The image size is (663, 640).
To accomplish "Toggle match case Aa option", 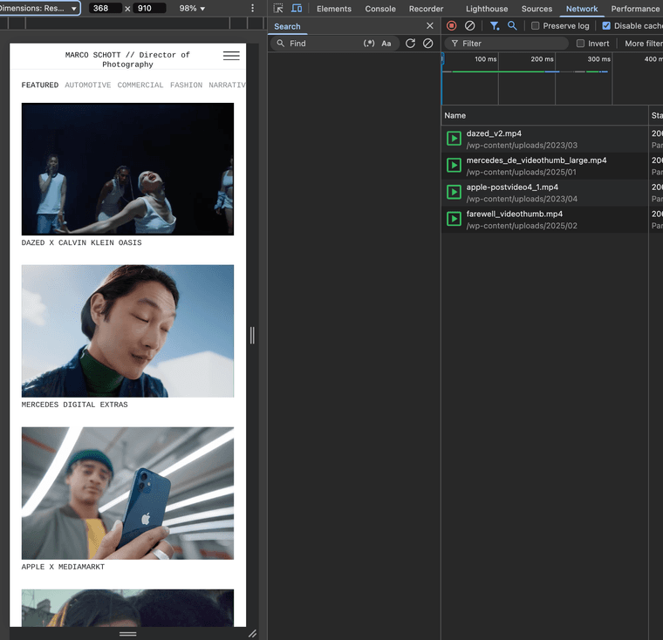I will coord(386,43).
